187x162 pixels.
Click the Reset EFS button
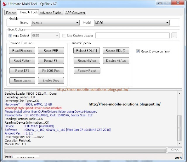point(22,71)
